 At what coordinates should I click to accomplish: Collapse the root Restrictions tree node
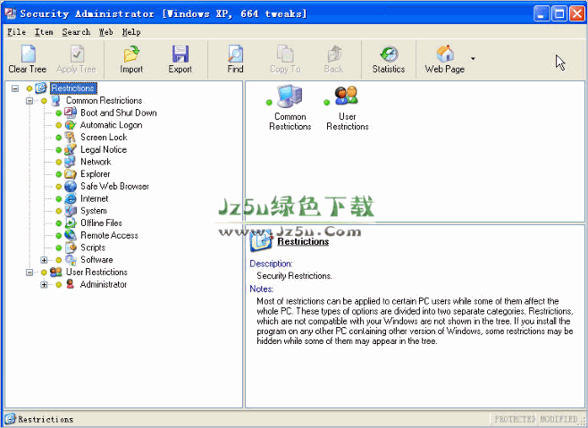click(15, 88)
